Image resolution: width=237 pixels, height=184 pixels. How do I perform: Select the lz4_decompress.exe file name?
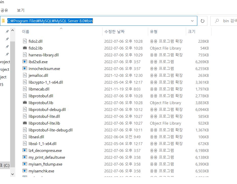(45, 151)
